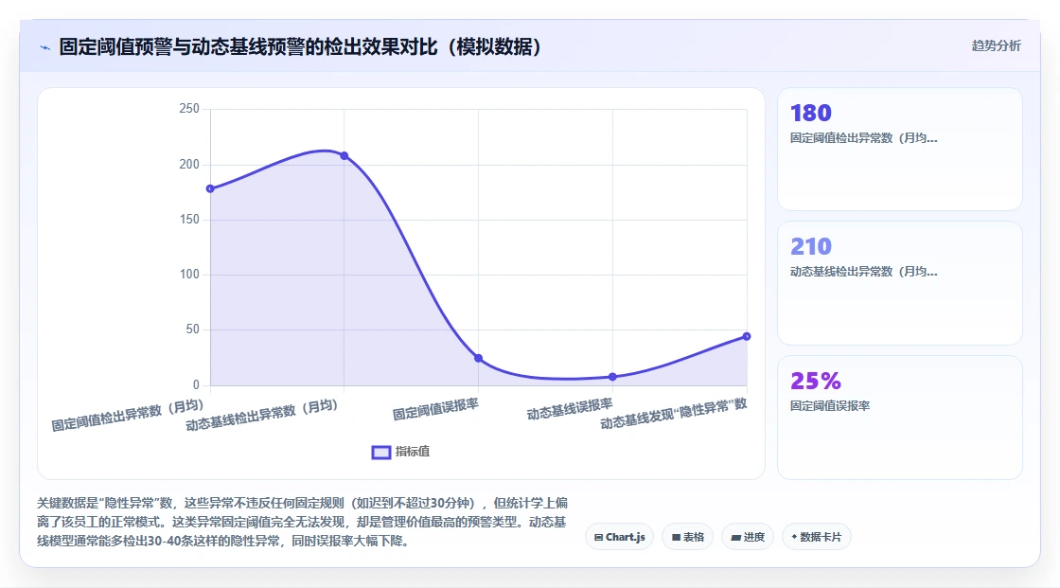Click the icon inside the 数据卡片 tag
This screenshot has height=588, width=1060.
click(794, 537)
